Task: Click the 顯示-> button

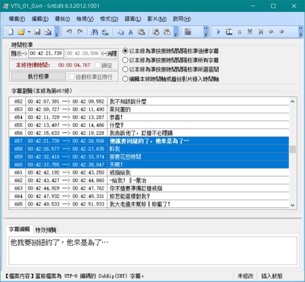Action: click(x=19, y=53)
